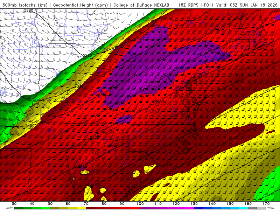Select the 'College of DuPage NEXLAB' header text

coord(141,5)
